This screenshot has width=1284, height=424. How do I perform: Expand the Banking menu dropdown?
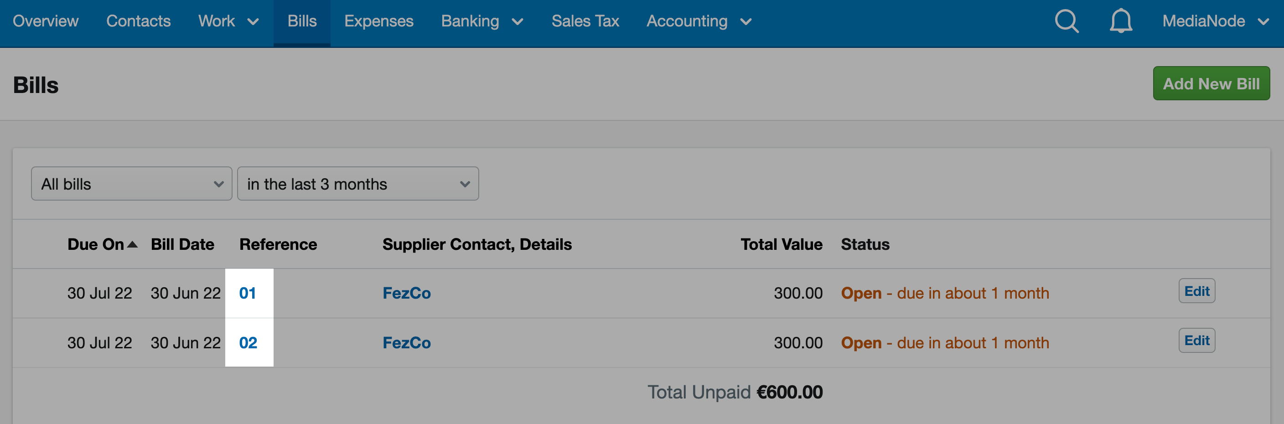pyautogui.click(x=481, y=21)
